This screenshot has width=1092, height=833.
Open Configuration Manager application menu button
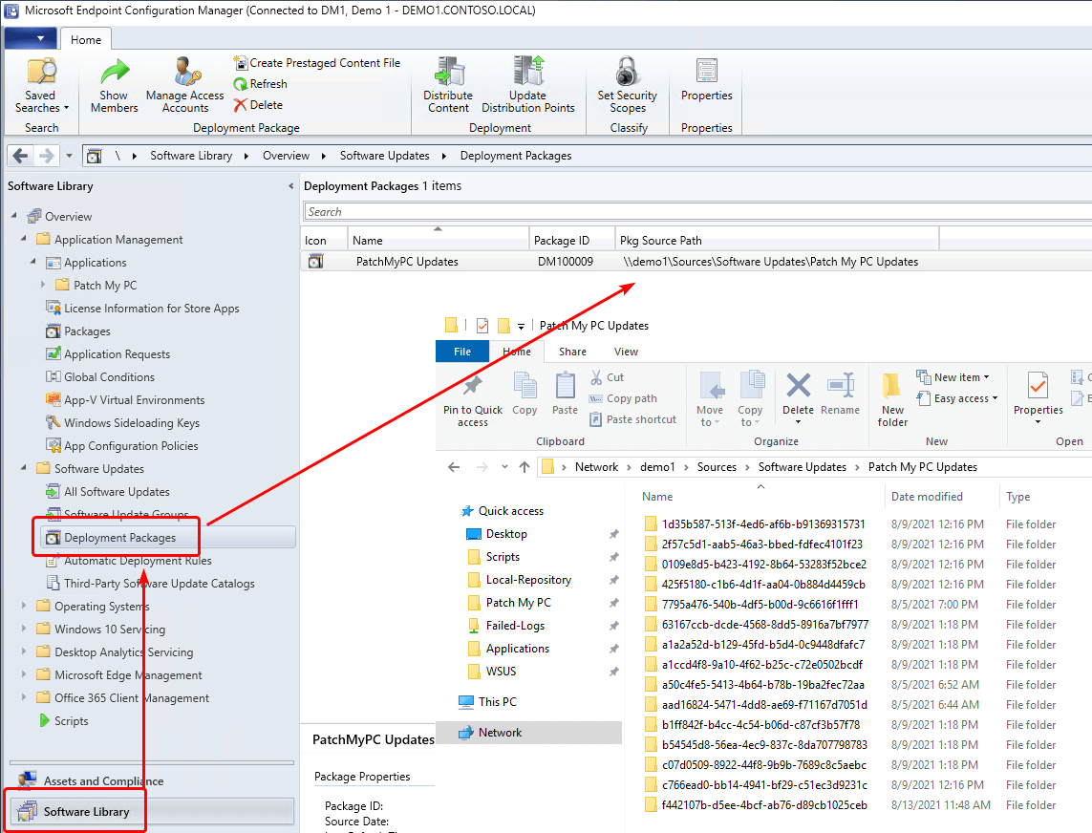coord(30,38)
